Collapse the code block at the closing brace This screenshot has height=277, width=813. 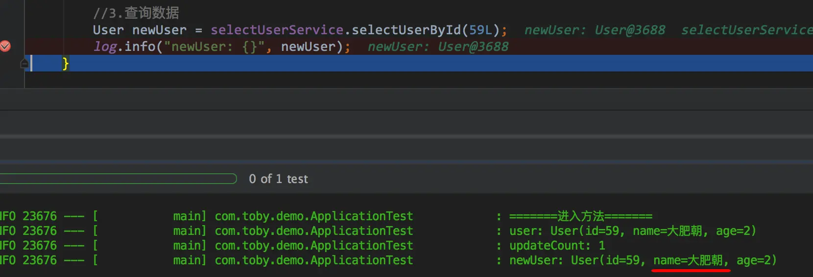coord(24,64)
